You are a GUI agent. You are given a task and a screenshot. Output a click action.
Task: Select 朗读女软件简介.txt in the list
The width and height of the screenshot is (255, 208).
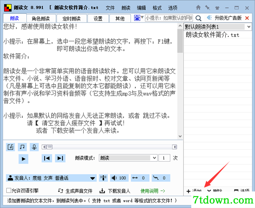[x=212, y=35]
